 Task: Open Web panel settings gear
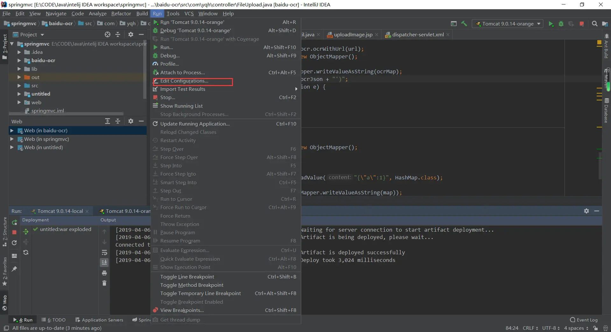click(130, 121)
